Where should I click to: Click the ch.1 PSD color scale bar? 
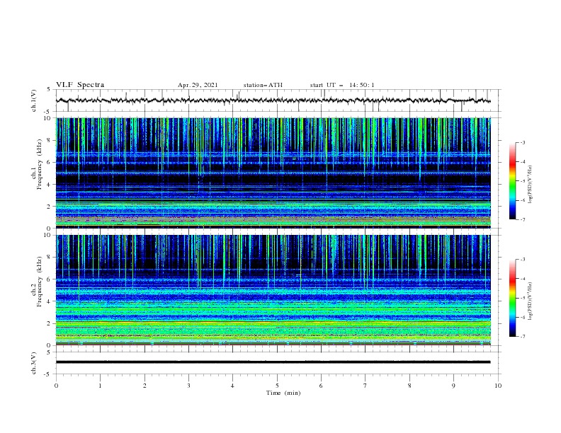[x=512, y=180]
